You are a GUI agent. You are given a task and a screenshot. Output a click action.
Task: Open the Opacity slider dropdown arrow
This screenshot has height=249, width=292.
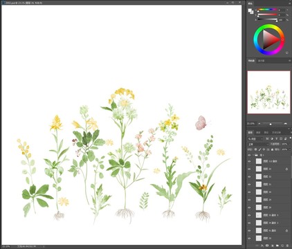click(289, 144)
